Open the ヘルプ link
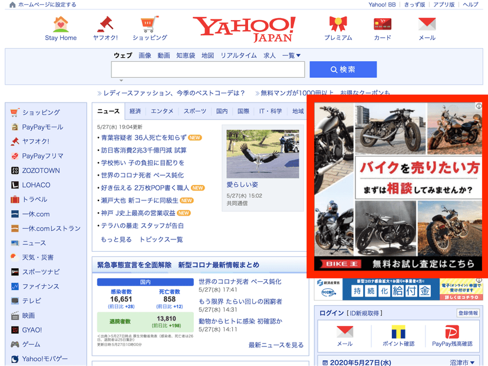488x366 pixels. point(470,5)
